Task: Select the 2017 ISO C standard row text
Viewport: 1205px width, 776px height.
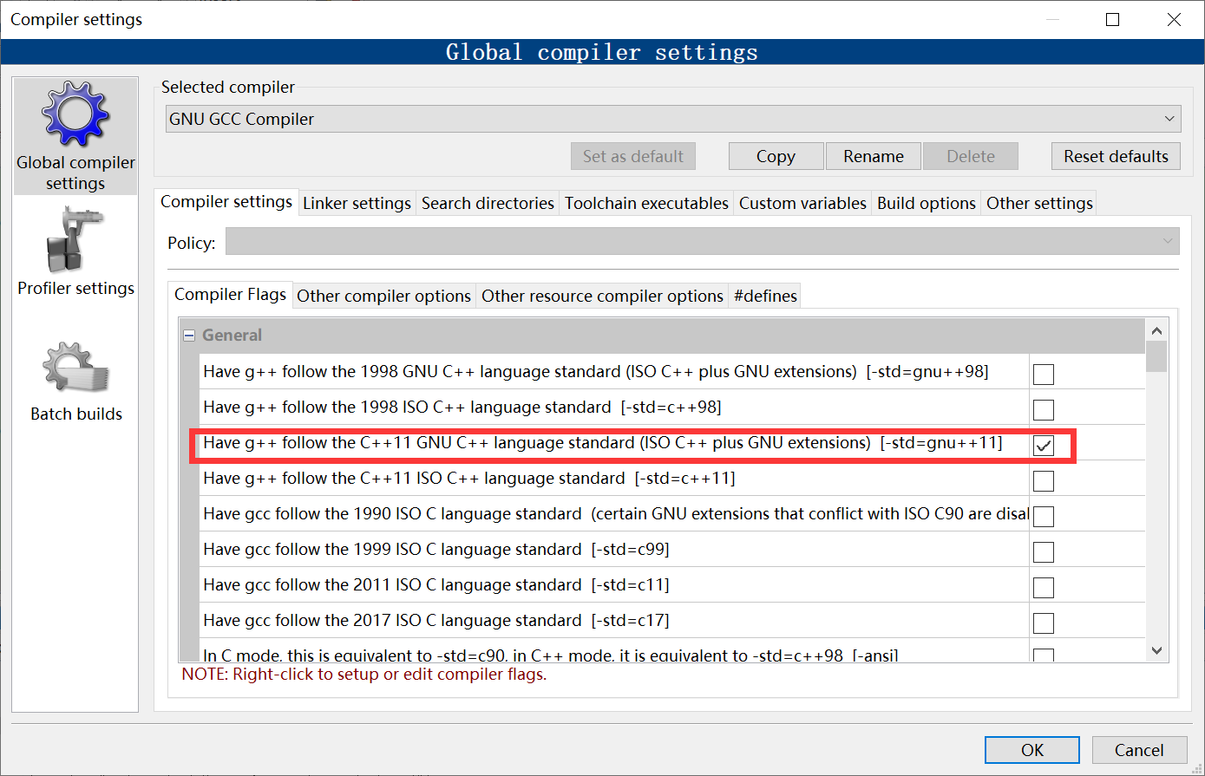Action: coord(436,620)
